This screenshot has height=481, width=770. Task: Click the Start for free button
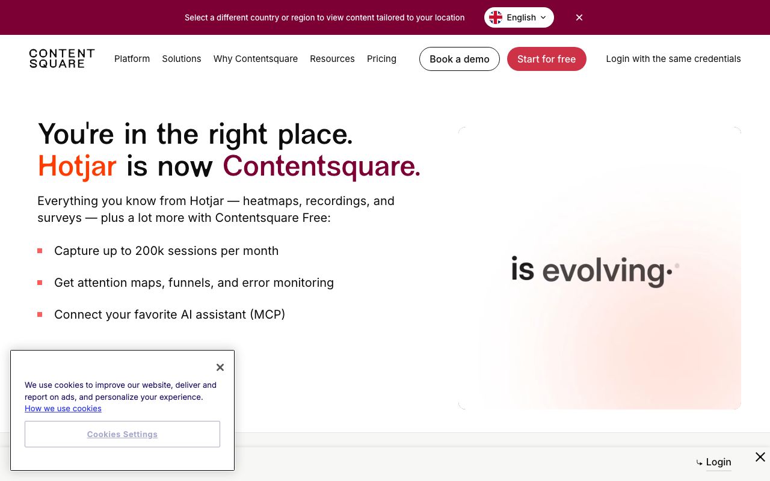[x=547, y=59]
